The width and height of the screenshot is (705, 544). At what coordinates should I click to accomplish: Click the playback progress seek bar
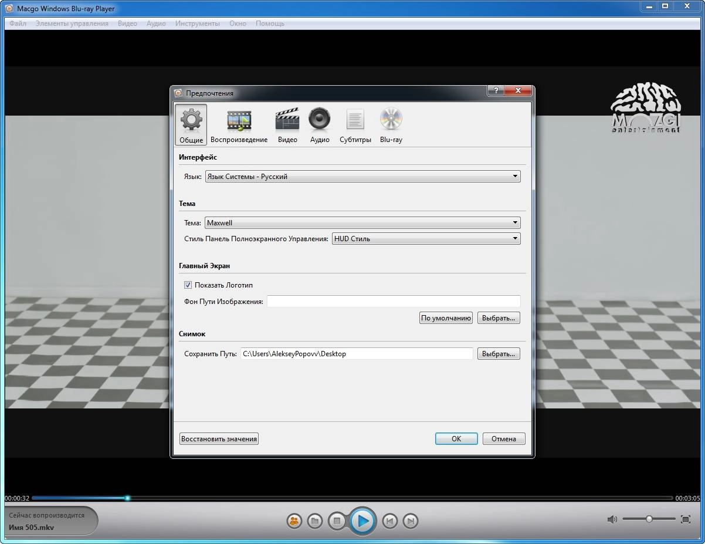(x=352, y=498)
